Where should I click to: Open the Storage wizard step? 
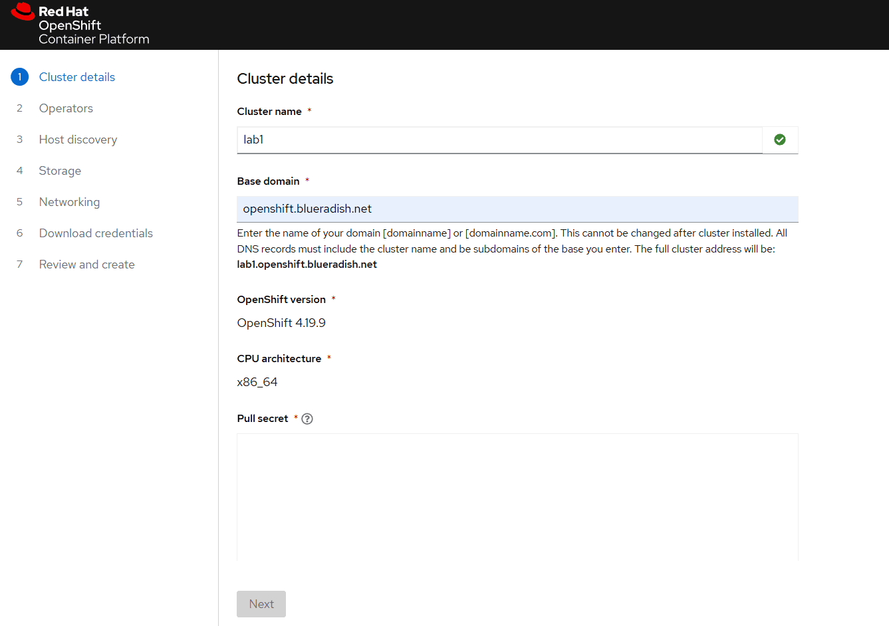60,171
